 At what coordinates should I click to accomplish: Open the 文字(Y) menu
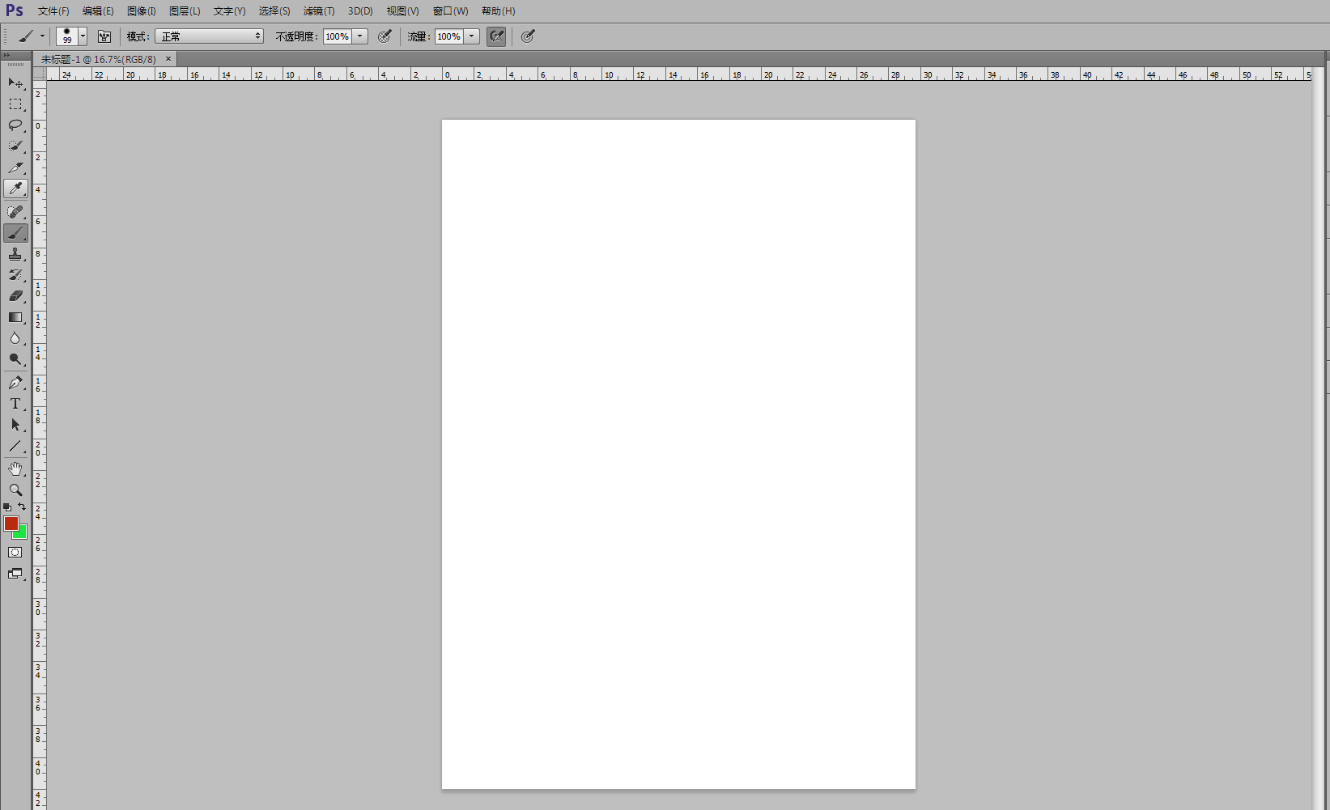229,11
